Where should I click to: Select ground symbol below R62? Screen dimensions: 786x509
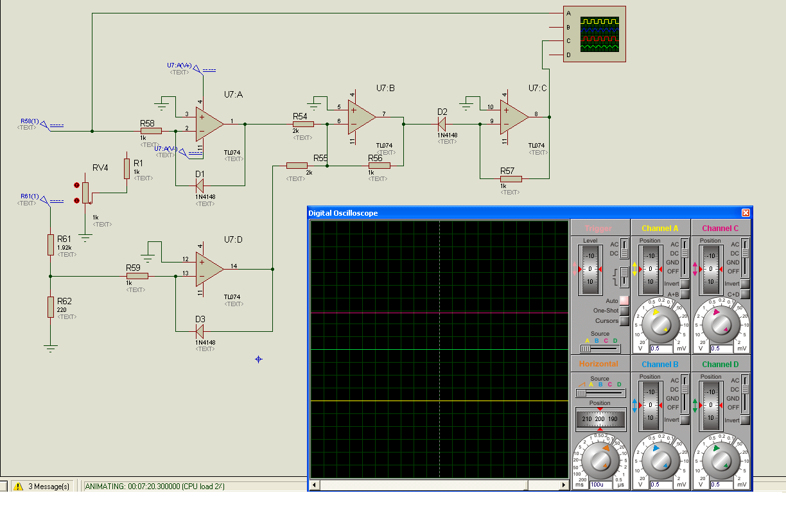50,348
